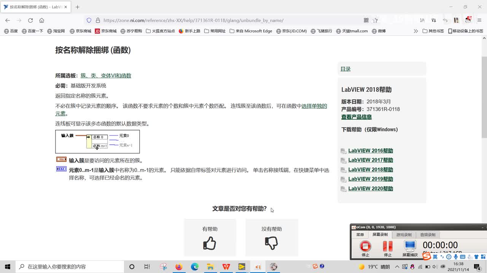487x273 pixels.
Task: Reload the current page
Action: tap(30, 20)
